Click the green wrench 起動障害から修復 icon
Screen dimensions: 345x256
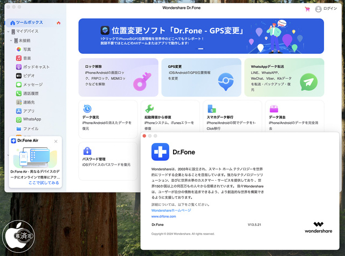tap(149, 109)
